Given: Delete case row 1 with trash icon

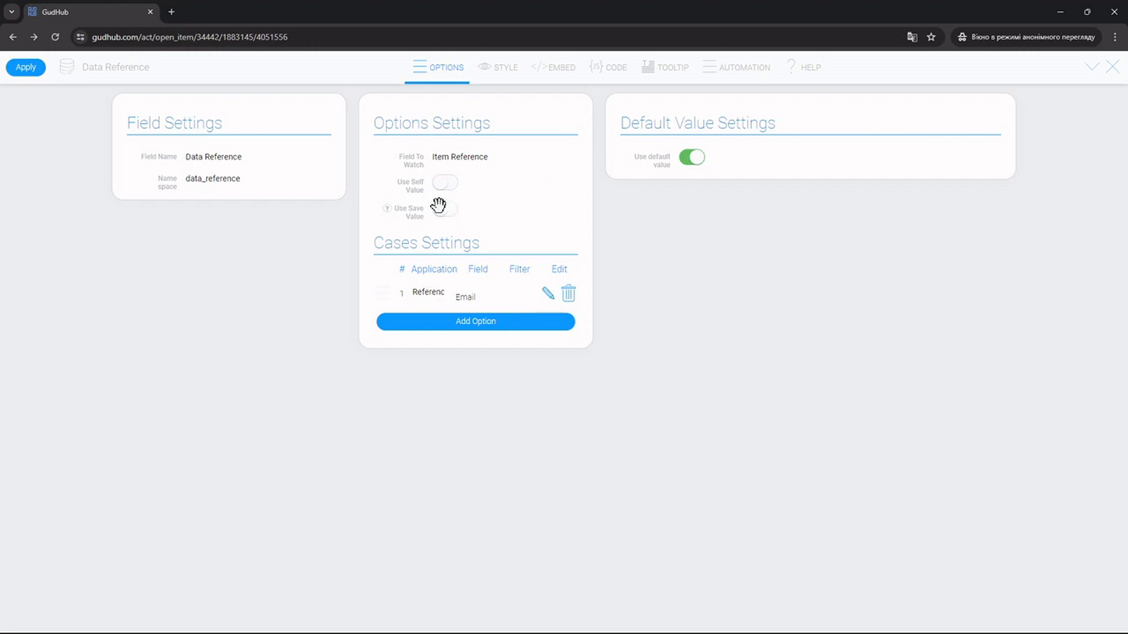Looking at the screenshot, I should [x=568, y=293].
